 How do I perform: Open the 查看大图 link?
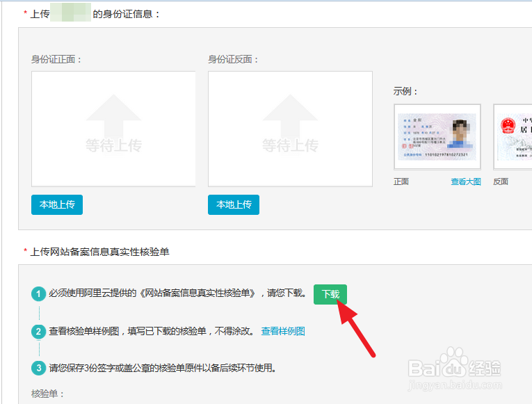pos(465,181)
